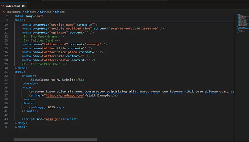Click the twitter:card name value
Image resolution: width=249 pixels, height=142 pixels.
55,44
